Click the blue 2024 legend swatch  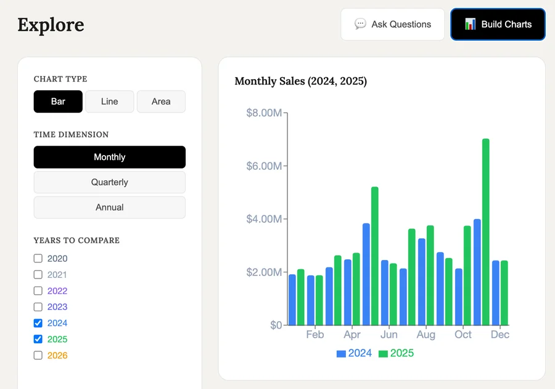tap(340, 353)
